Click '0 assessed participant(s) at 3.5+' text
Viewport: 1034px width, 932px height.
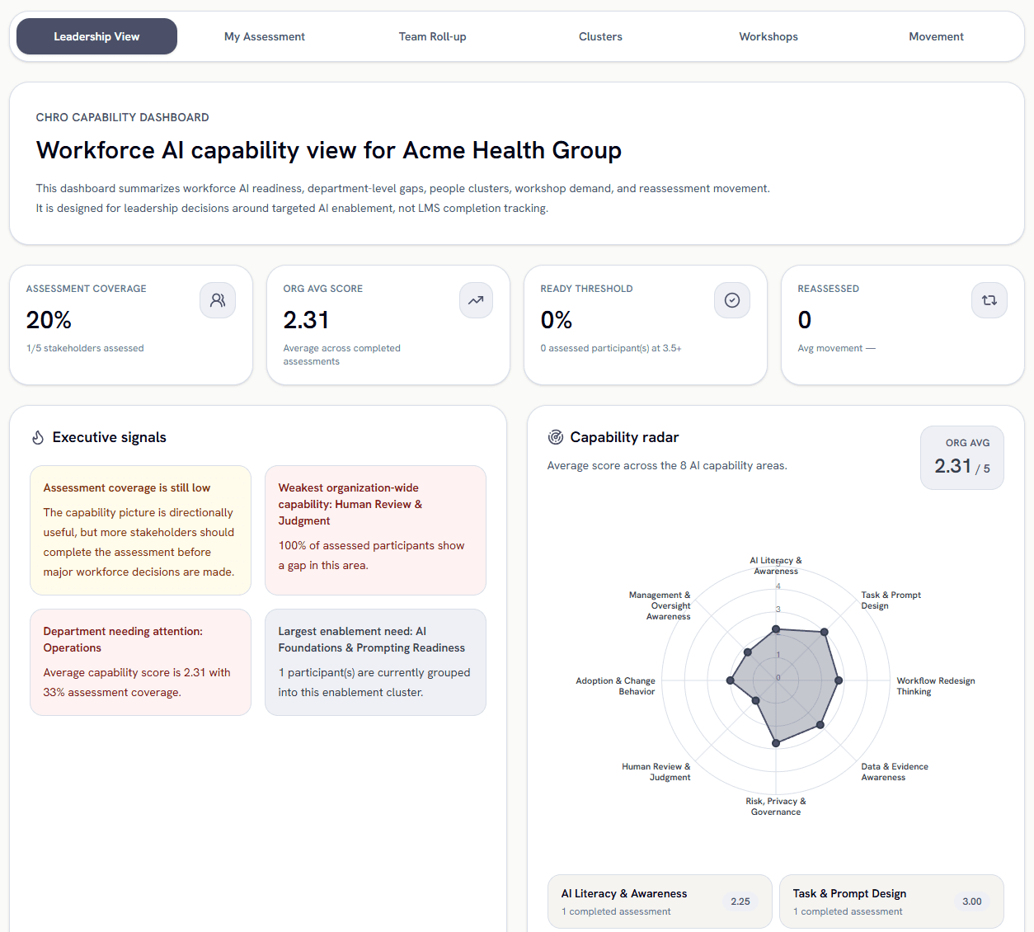tap(611, 348)
